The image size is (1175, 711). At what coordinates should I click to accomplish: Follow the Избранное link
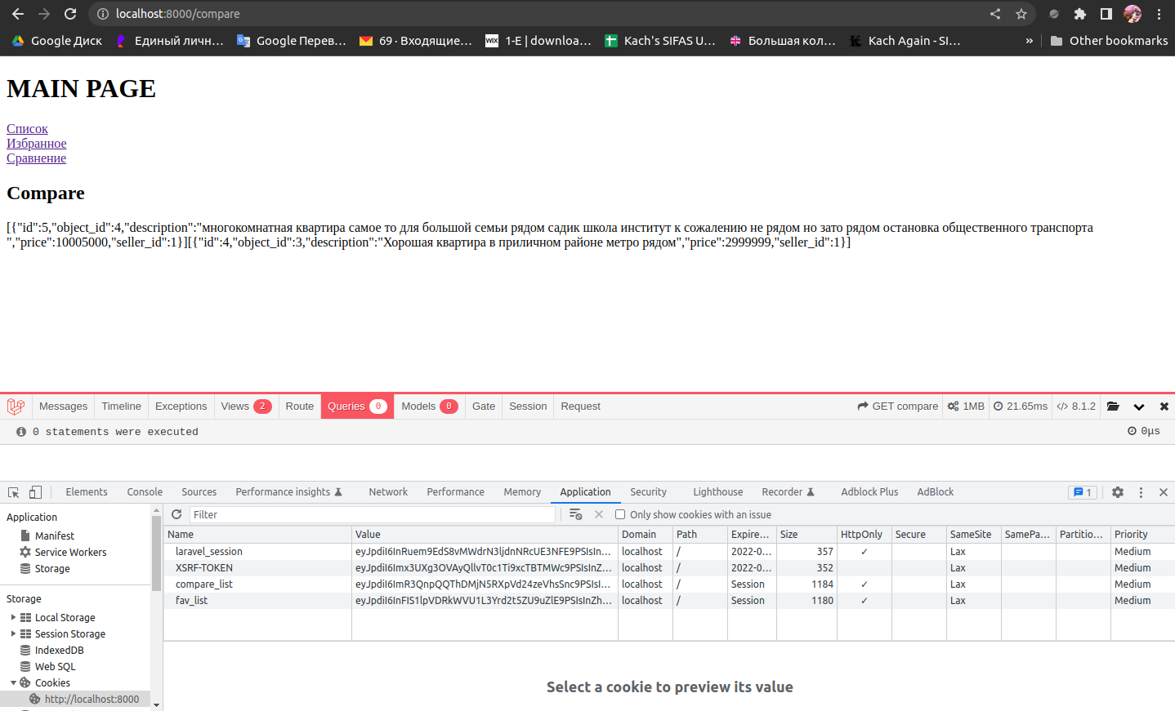36,143
